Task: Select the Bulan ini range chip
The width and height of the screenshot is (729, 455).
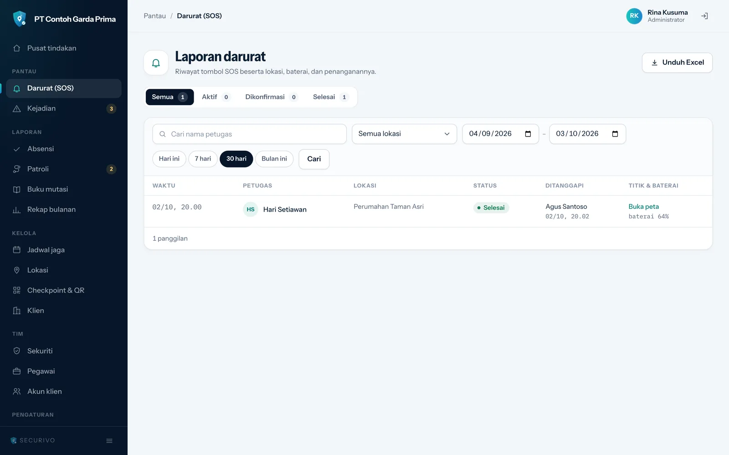Action: click(x=274, y=159)
